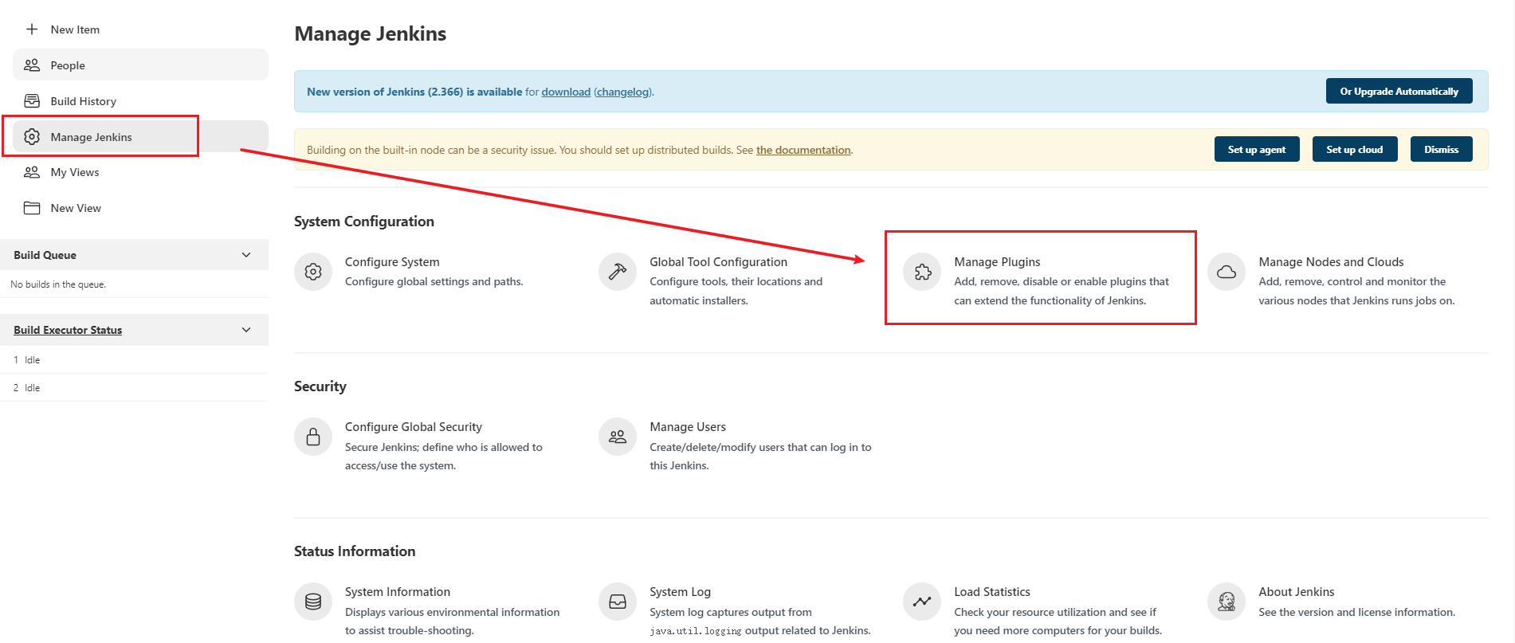
Task: Click the Manage Users people icon
Action: [618, 437]
